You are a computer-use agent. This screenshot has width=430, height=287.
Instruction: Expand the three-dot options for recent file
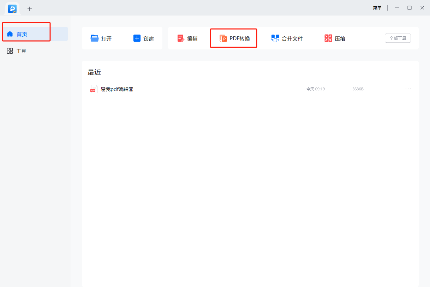click(408, 89)
